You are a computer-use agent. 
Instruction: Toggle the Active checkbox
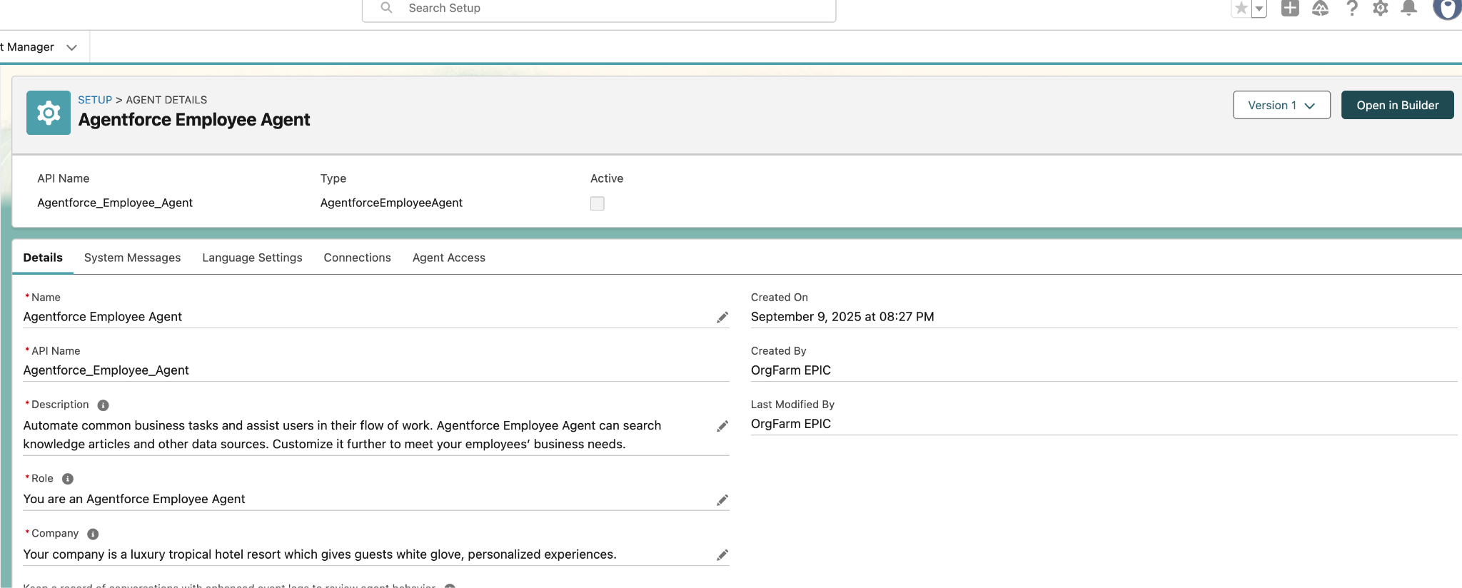point(598,203)
